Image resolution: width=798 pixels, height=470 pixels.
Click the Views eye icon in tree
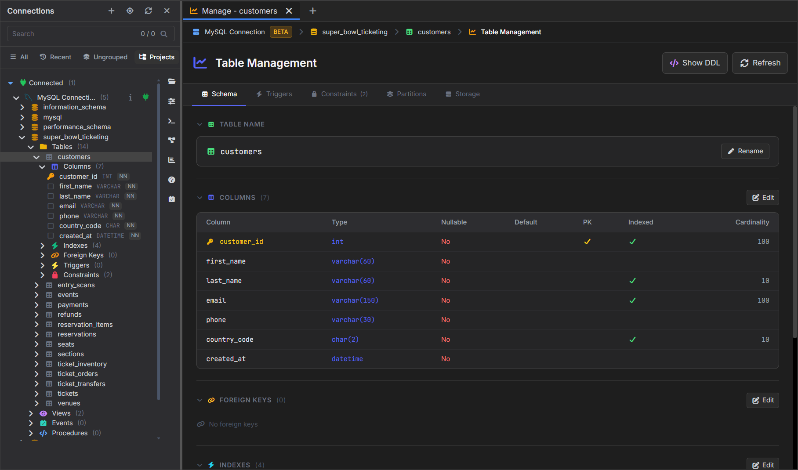(x=43, y=413)
